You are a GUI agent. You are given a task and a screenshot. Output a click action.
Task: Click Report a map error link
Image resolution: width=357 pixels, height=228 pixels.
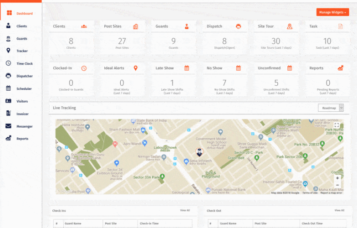[331, 193]
